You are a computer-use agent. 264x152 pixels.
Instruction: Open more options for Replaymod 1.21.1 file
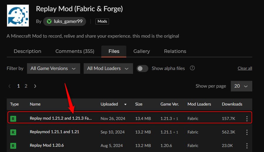[247, 132]
